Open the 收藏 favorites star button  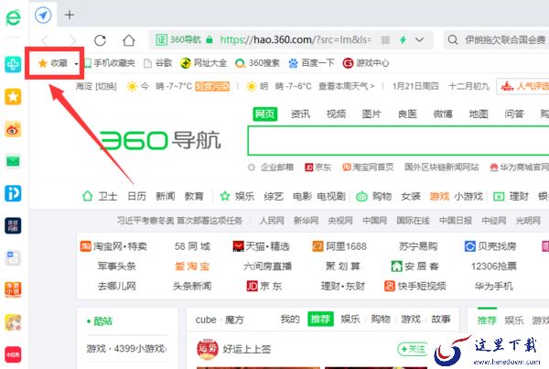click(x=53, y=63)
